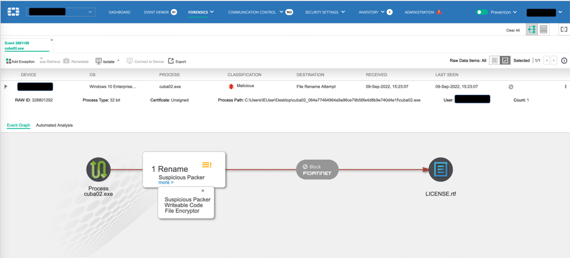Click Clear All events
Image resolution: width=570 pixels, height=258 pixels.
click(x=513, y=30)
